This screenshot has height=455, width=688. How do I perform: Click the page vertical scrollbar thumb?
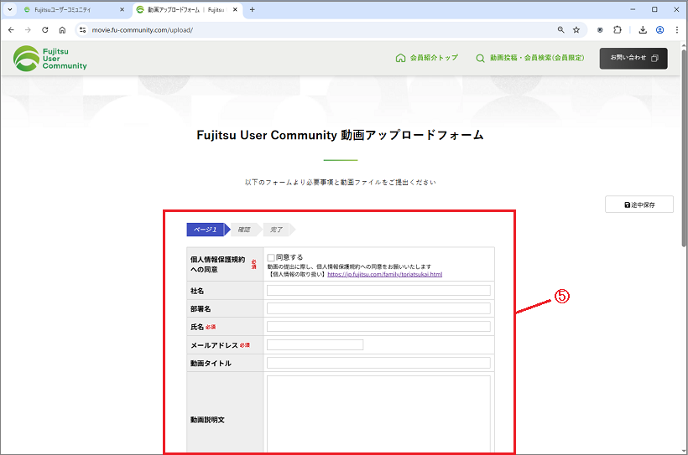(x=684, y=147)
